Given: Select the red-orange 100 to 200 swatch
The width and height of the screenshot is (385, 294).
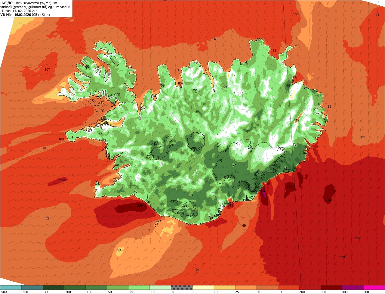Looking at the screenshot, I should point(288,287).
